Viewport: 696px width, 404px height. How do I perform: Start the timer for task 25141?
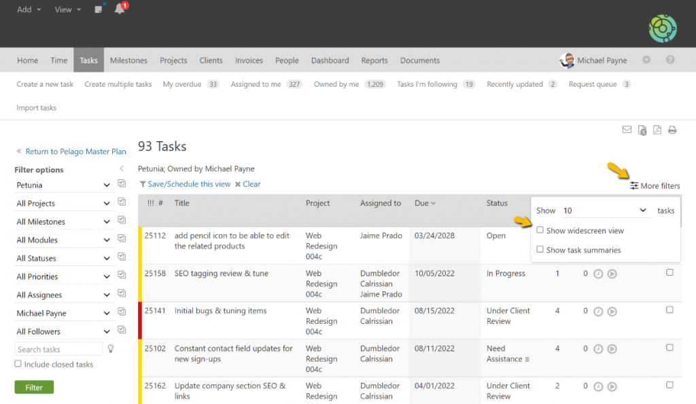pos(612,312)
